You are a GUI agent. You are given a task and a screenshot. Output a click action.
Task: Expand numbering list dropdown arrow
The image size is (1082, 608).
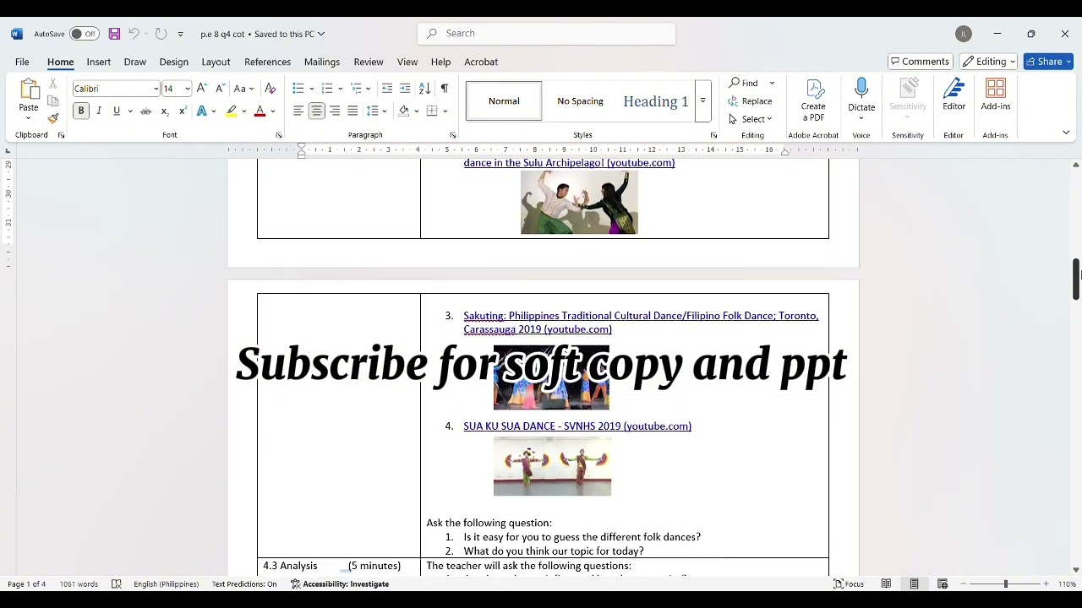point(341,89)
